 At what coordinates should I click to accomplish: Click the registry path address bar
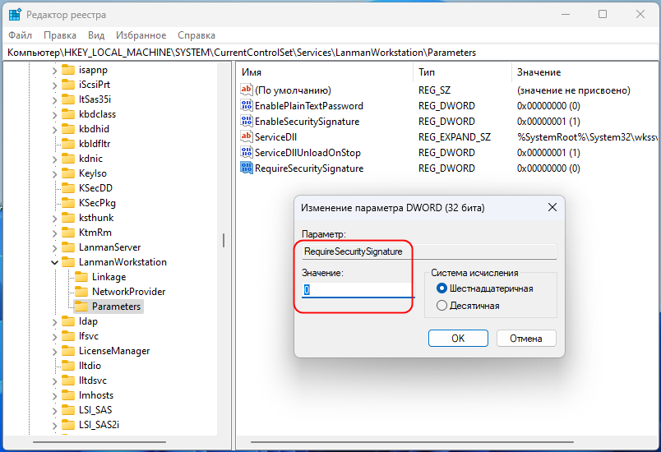(x=330, y=53)
